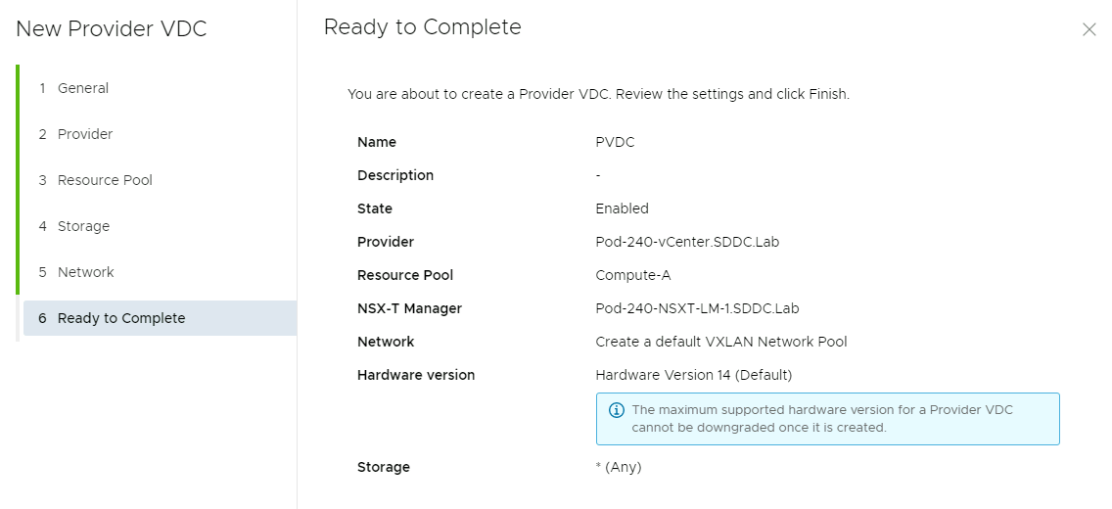Click the * (Any) storage value

pos(618,467)
